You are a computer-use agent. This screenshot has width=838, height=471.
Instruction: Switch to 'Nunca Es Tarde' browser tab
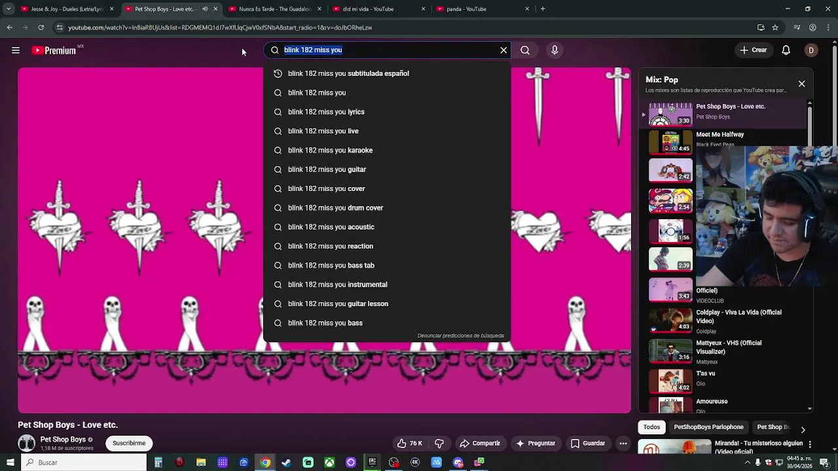click(275, 9)
